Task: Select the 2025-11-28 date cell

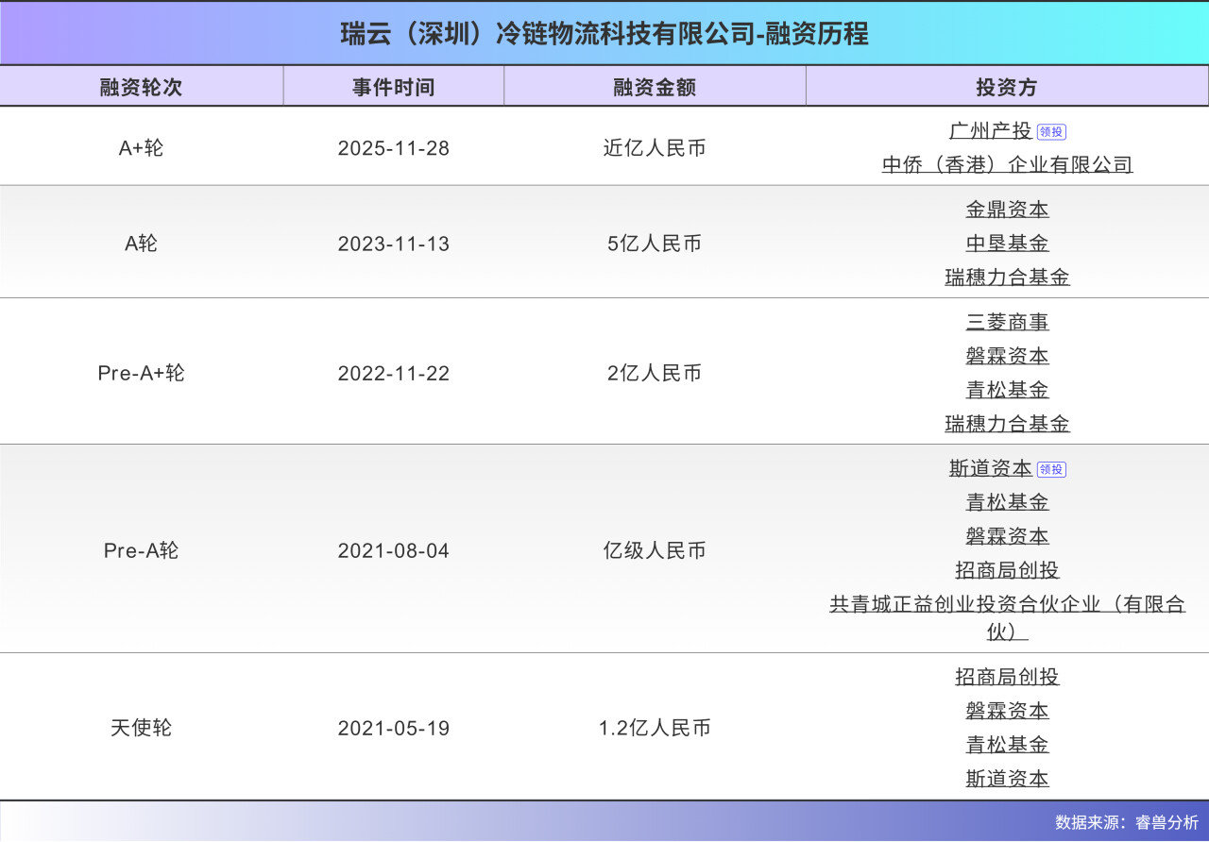Action: [x=393, y=148]
